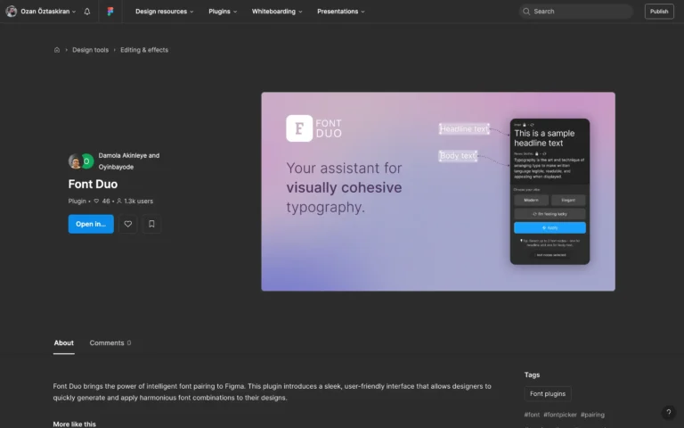Click the users count person icon
Viewport: 684px width, 428px height.
[x=119, y=201]
